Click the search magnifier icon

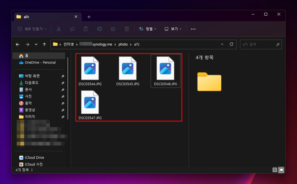click(278, 45)
